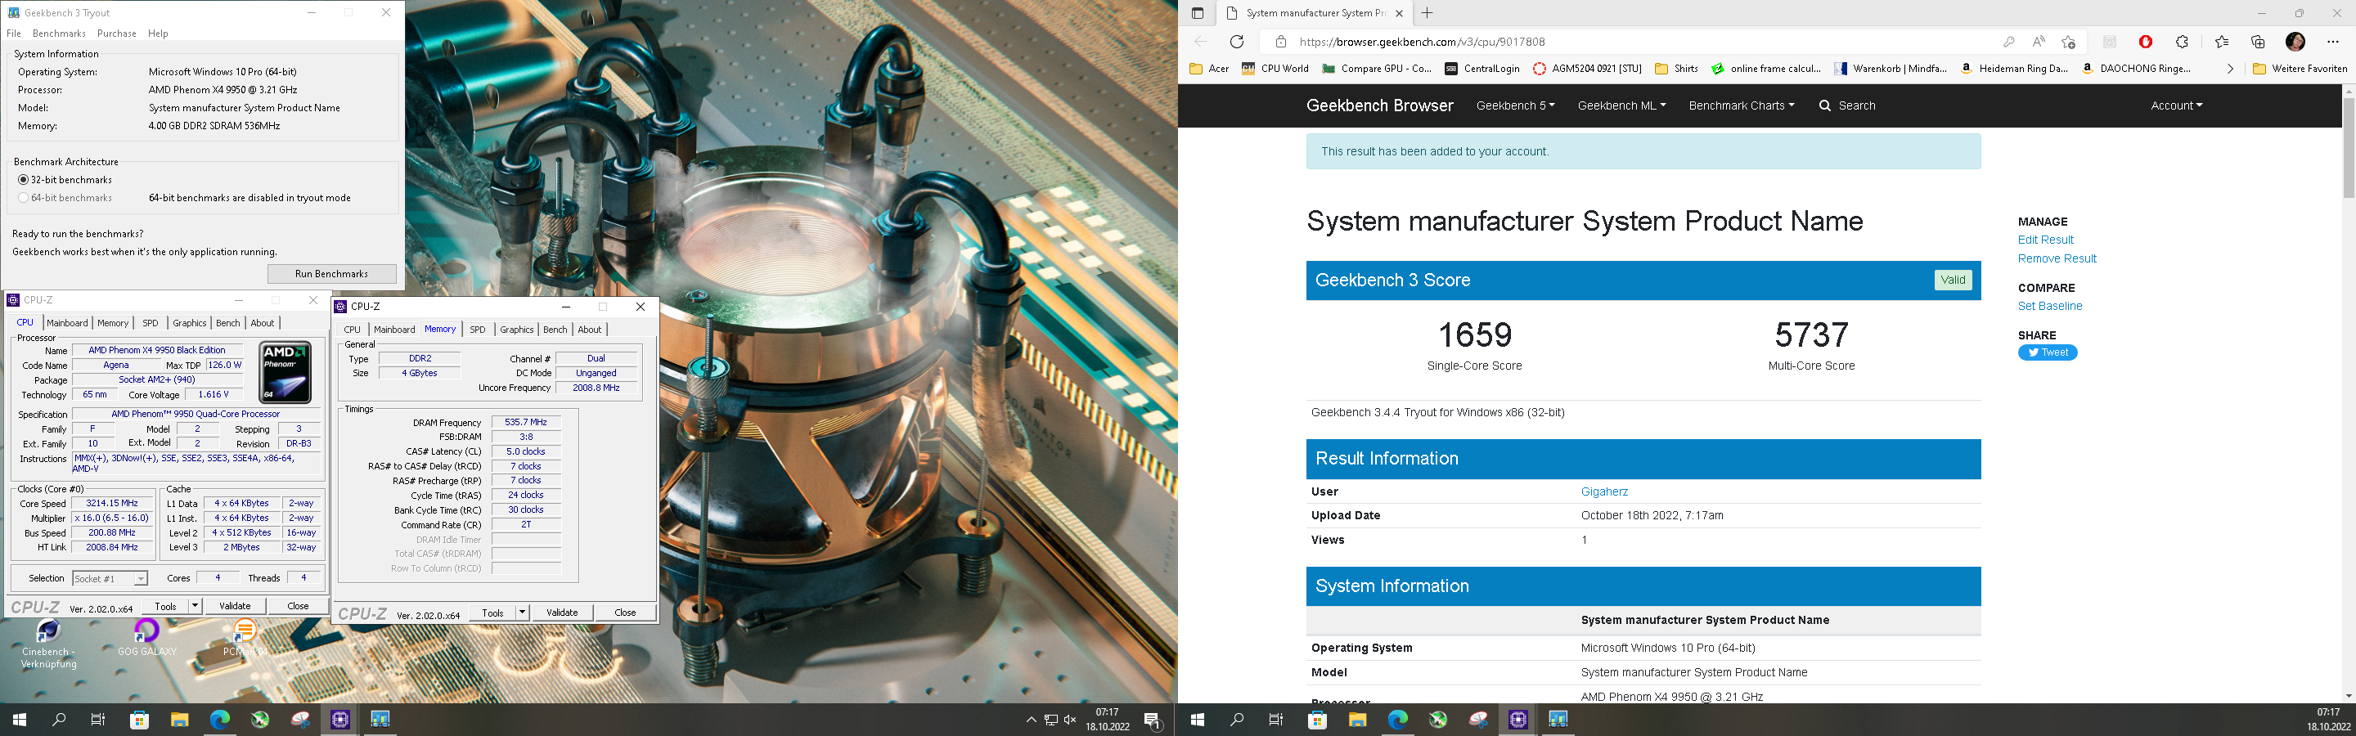Viewport: 2356px width, 736px height.
Task: Open the Heideman Ring bookmark
Action: [x=2014, y=69]
